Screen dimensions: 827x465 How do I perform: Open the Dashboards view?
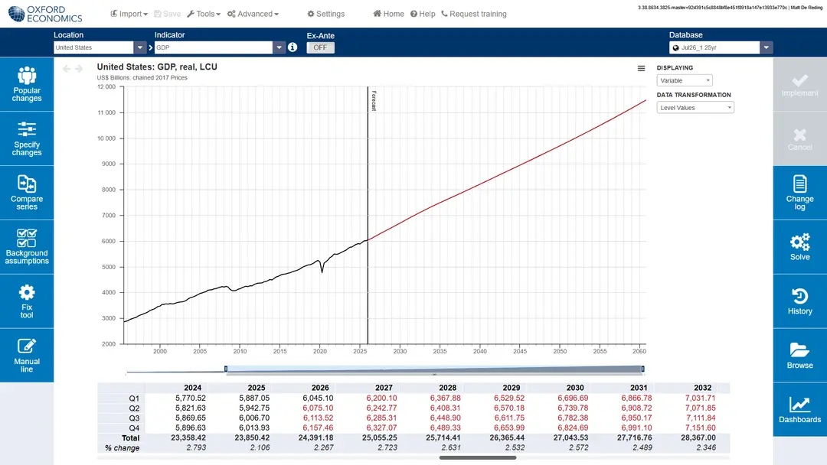(x=799, y=410)
